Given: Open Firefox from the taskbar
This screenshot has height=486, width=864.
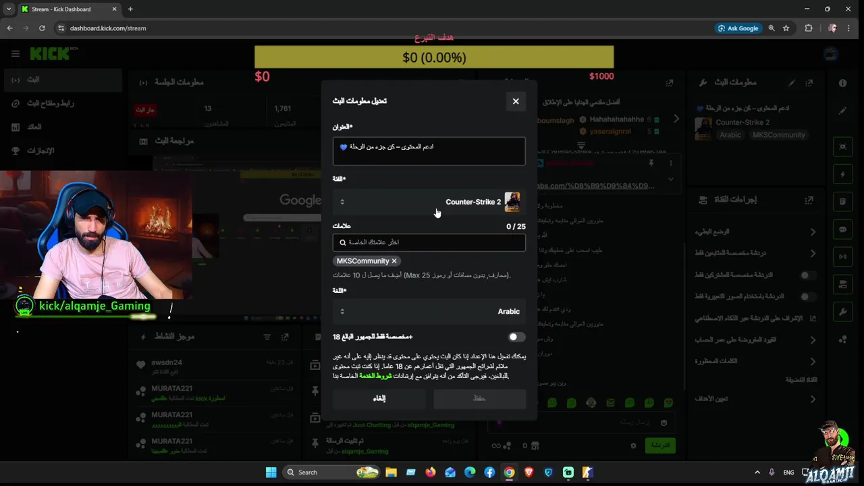Looking at the screenshot, I should click(x=431, y=473).
